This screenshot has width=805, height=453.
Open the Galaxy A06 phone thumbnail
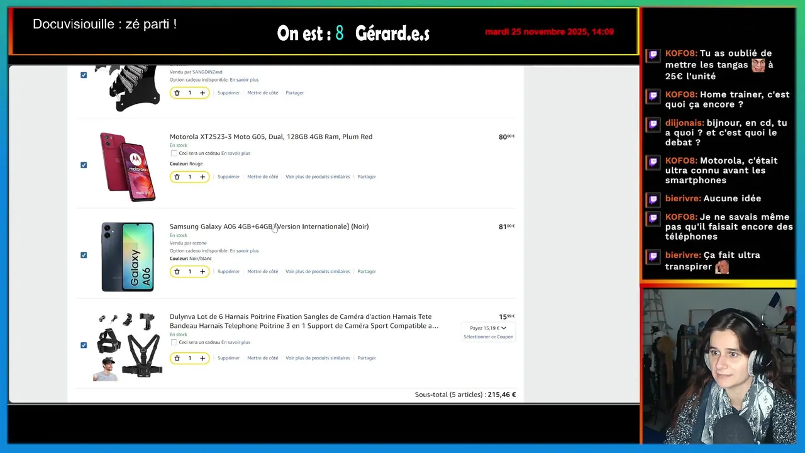click(x=128, y=257)
